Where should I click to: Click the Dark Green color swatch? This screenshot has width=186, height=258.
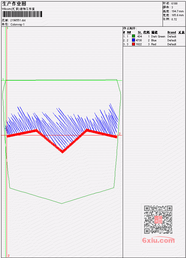[x=133, y=36]
